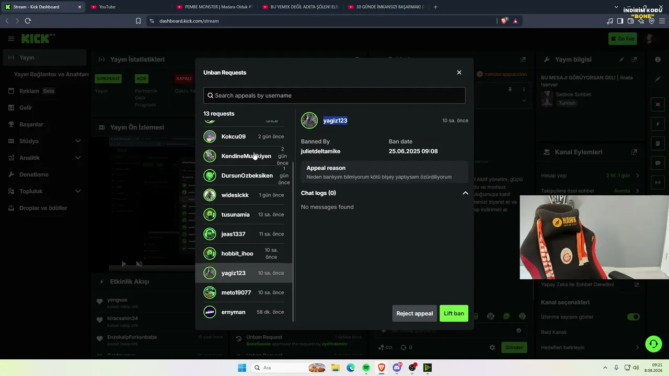Open Raid Kanalı option
This screenshot has width=669, height=376.
[x=591, y=332]
